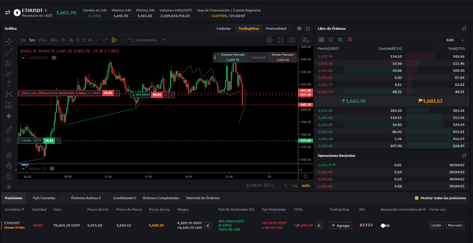
Task: Cancel the Stop Loss order on chart
Action: [117, 93]
